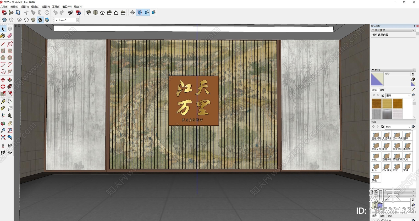Click the Redo arrow in the toolbar
This screenshot has height=221, width=419.
62,12
